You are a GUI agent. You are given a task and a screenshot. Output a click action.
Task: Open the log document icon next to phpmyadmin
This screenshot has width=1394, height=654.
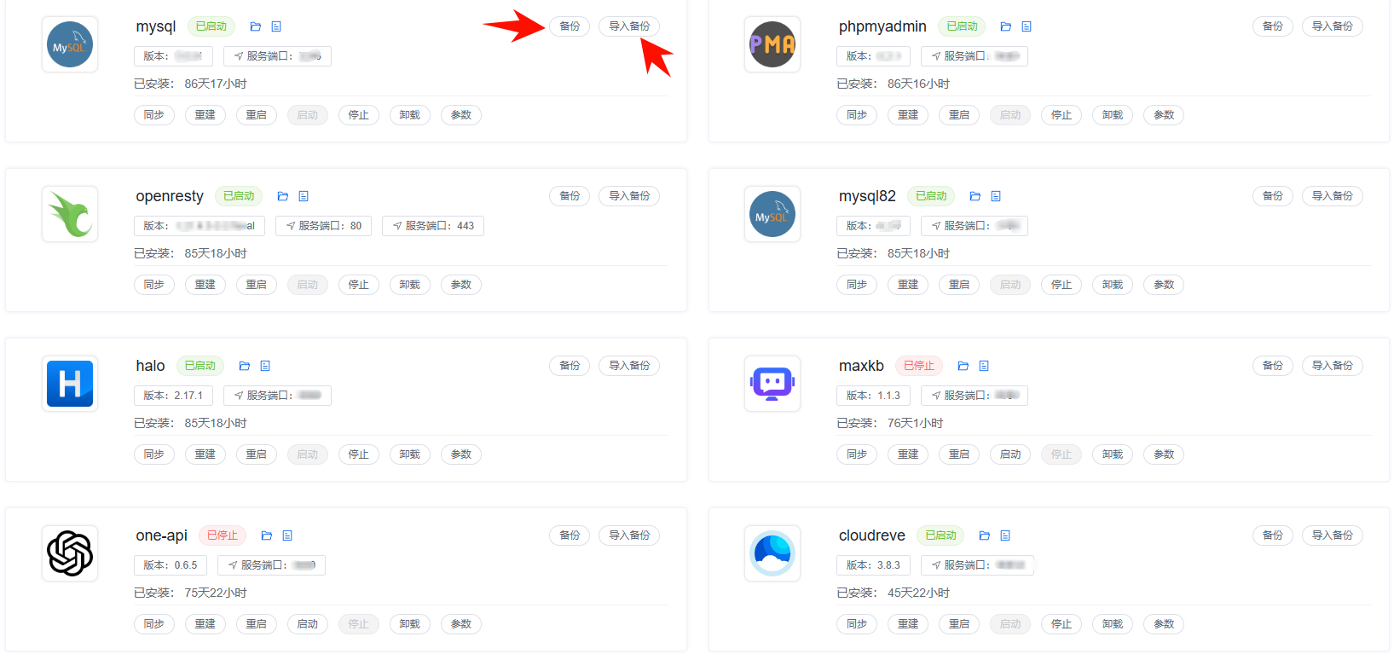1027,26
